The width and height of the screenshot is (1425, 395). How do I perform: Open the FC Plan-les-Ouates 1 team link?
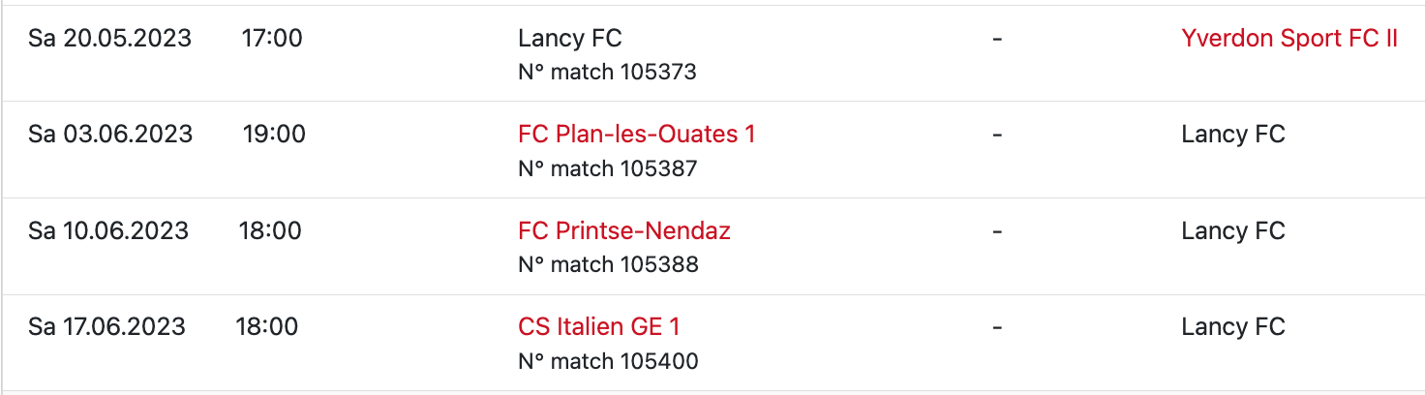pyautogui.click(x=636, y=134)
